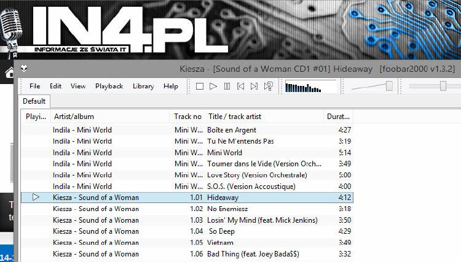The image size is (461, 262).
Task: Open the File menu
Action: (x=34, y=87)
